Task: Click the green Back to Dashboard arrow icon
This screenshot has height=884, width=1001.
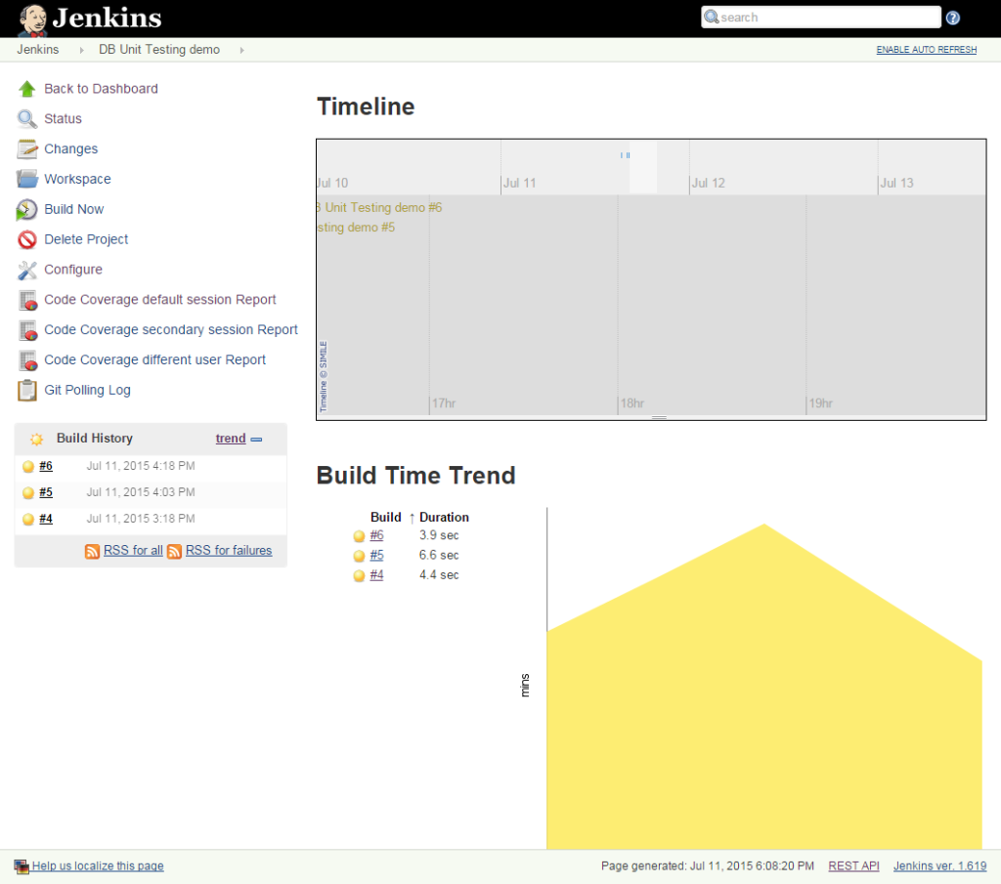Action: tap(26, 89)
